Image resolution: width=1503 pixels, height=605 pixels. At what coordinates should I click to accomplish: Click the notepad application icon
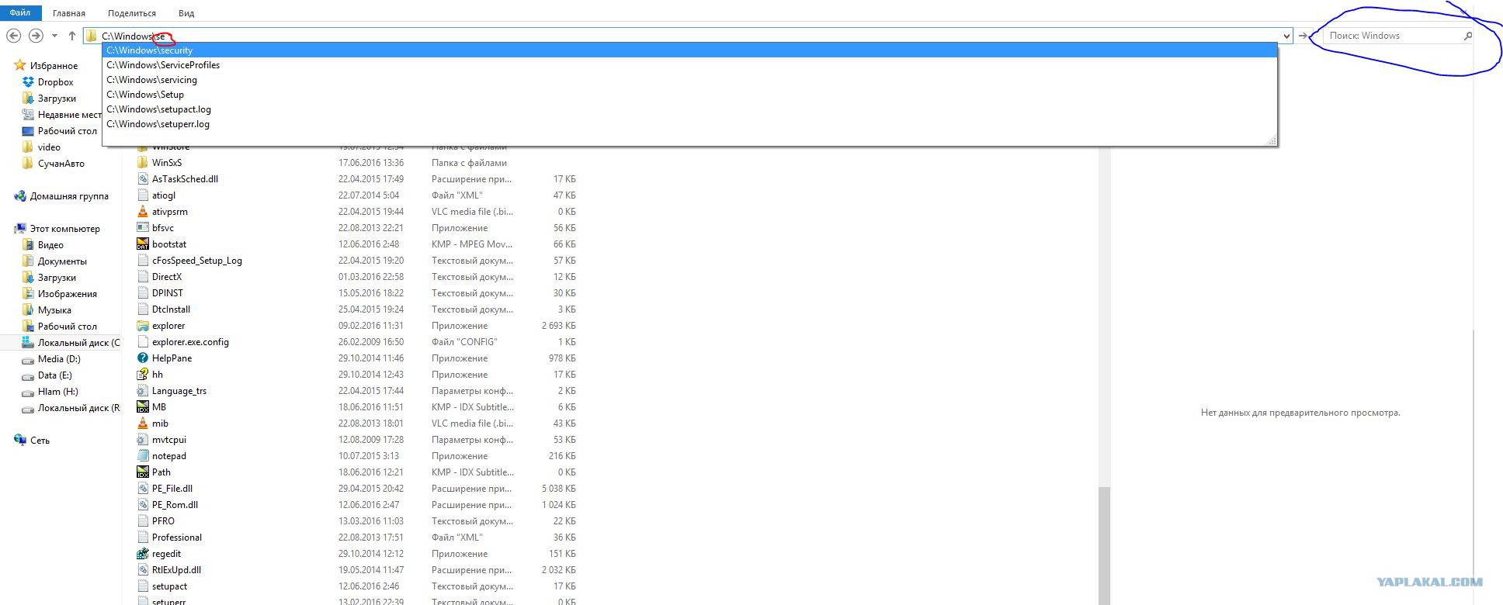(x=143, y=456)
